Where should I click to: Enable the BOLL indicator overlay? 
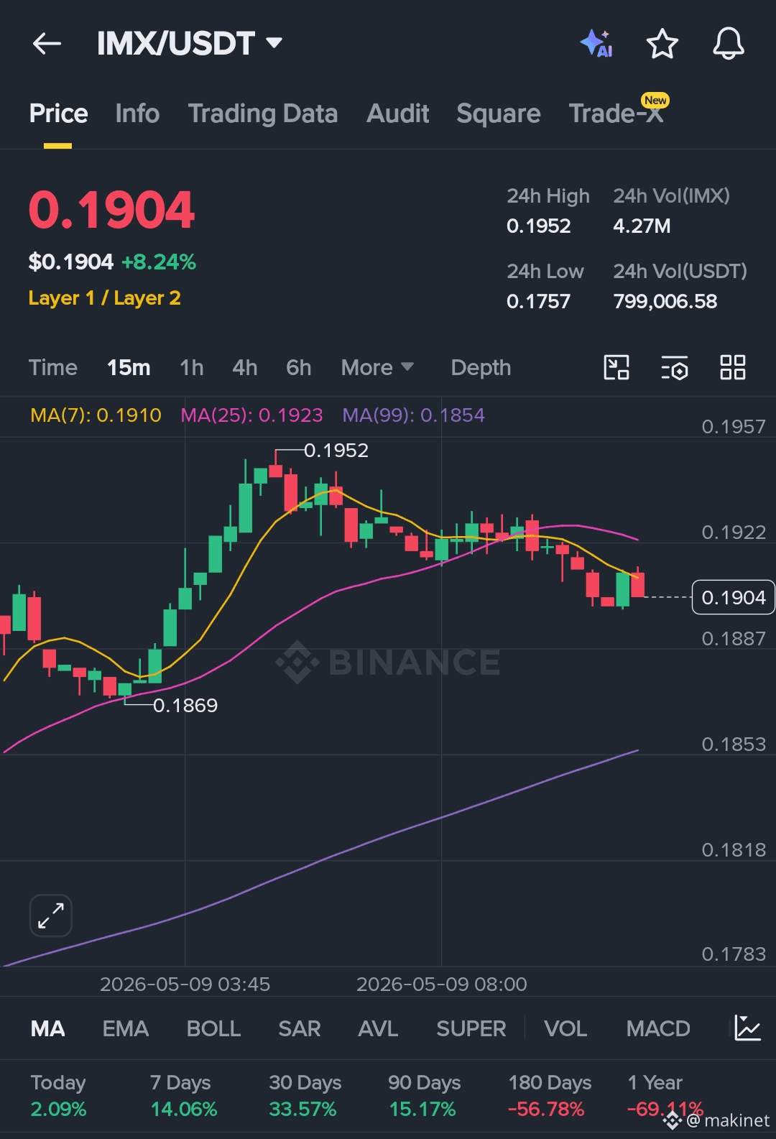click(x=213, y=1029)
